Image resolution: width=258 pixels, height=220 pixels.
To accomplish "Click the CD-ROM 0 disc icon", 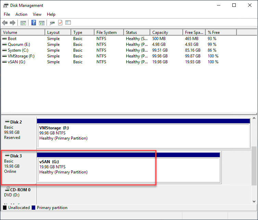I will point(7,189).
